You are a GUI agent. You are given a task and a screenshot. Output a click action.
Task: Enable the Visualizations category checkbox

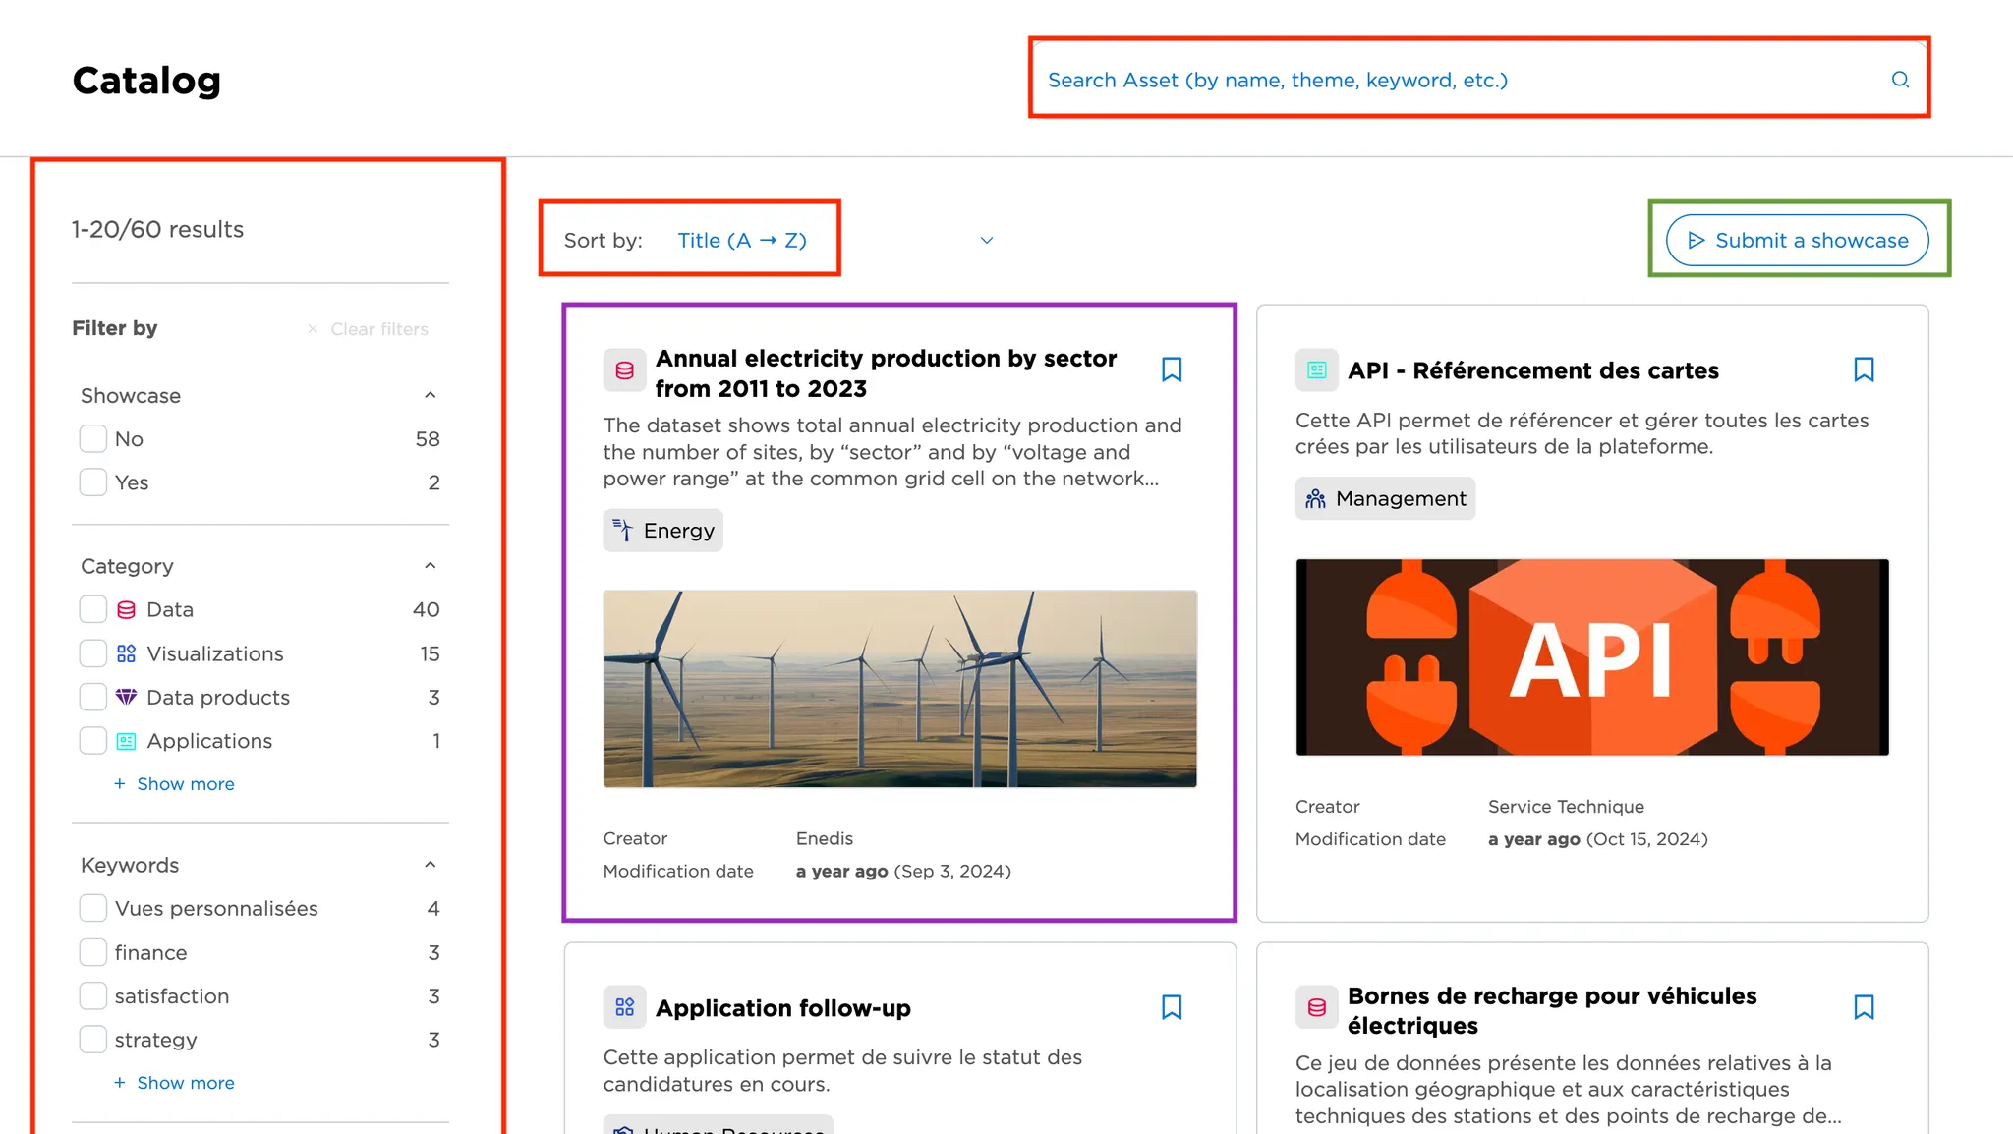click(x=93, y=653)
